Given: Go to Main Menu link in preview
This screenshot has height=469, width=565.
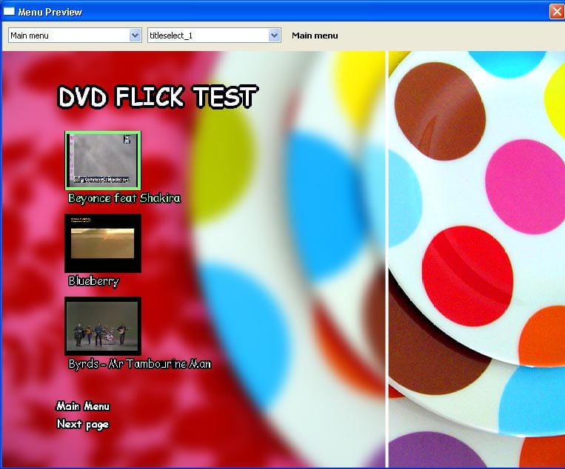Looking at the screenshot, I should pos(83,406).
